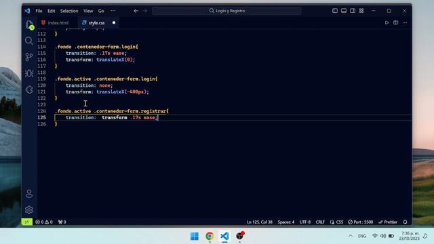Toggle the secondary side bar layout icon
This screenshot has height=244, width=434.
353,11
